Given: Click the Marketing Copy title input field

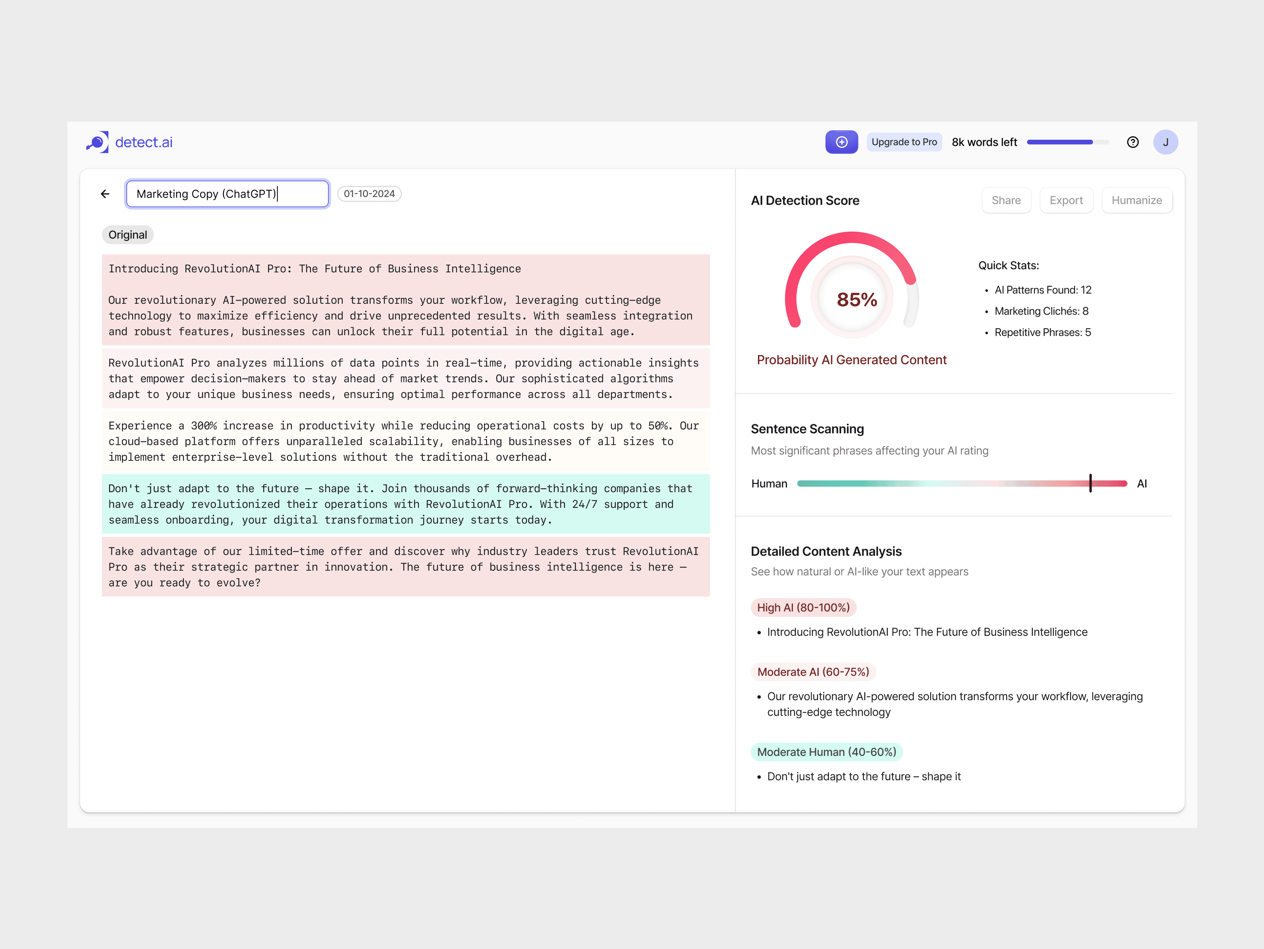Looking at the screenshot, I should pos(228,194).
